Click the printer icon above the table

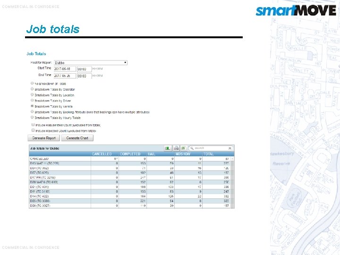(176, 148)
